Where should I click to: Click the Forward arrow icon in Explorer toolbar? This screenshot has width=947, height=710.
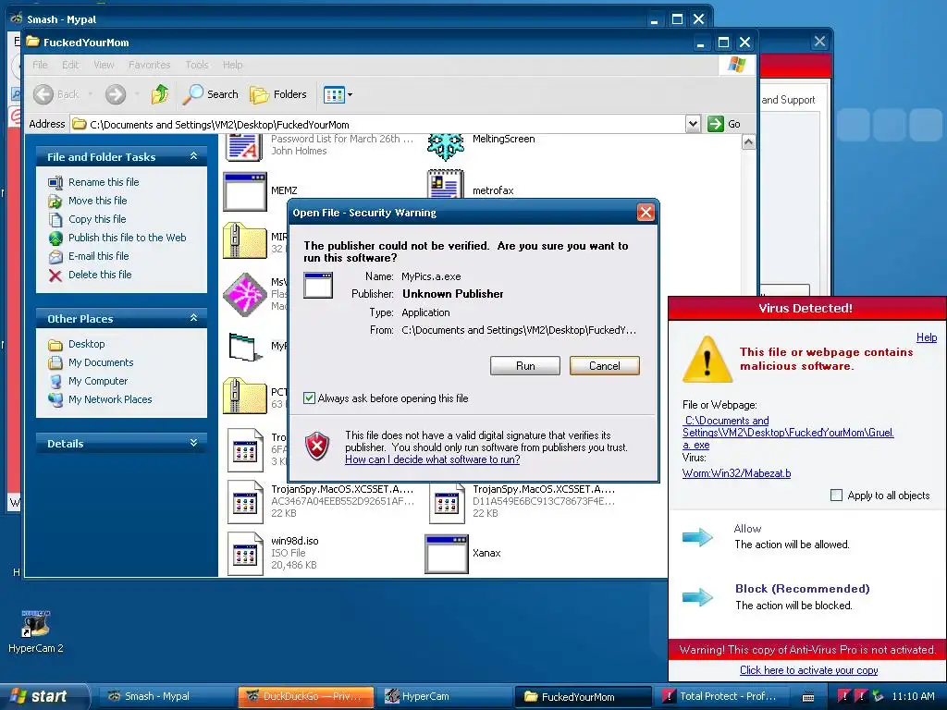[x=116, y=94]
